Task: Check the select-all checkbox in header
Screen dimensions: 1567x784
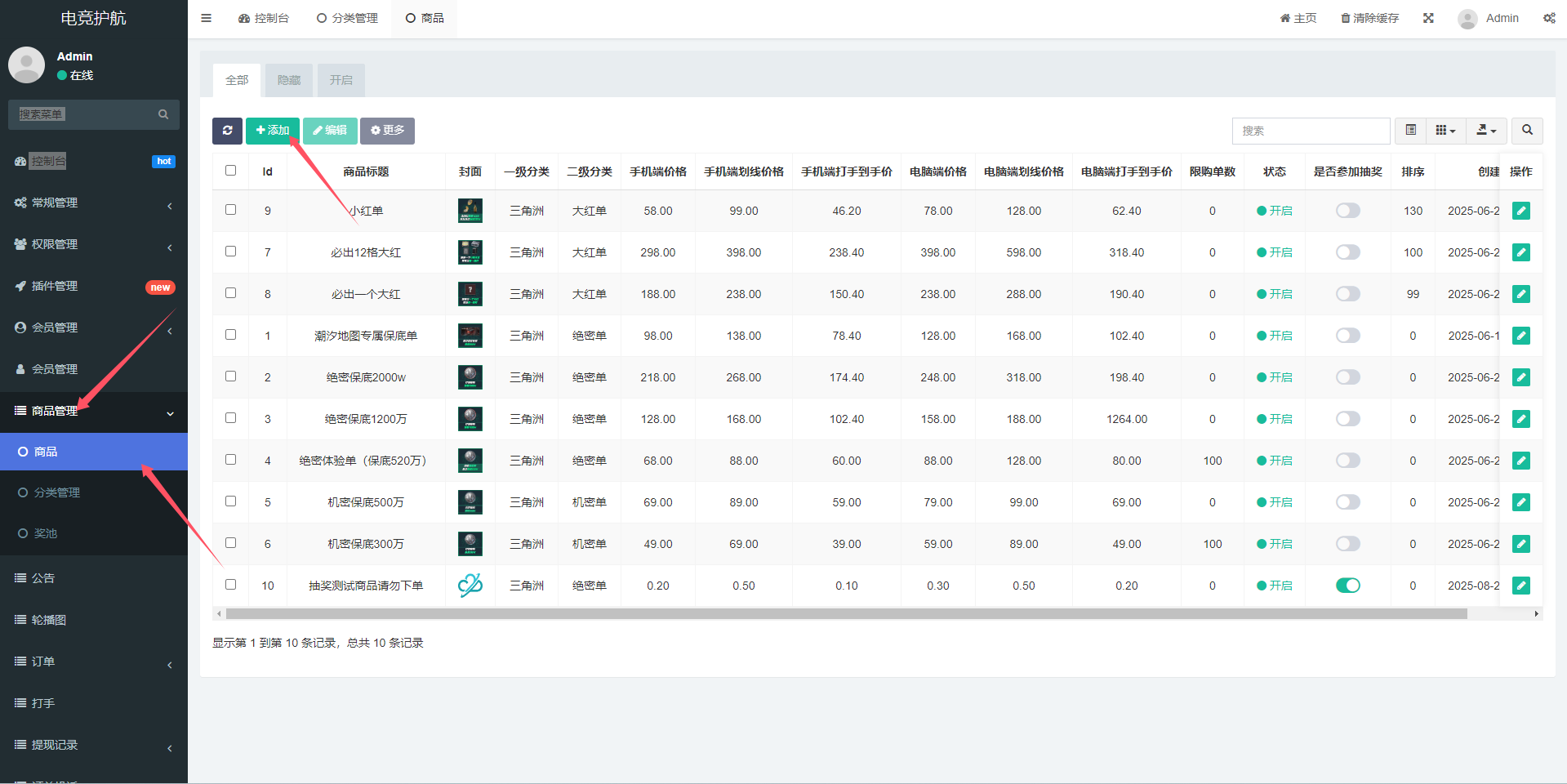Action: pyautogui.click(x=230, y=171)
